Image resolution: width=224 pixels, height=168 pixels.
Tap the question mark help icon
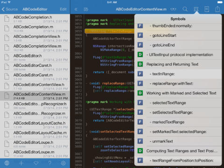pyautogui.click(x=49, y=163)
